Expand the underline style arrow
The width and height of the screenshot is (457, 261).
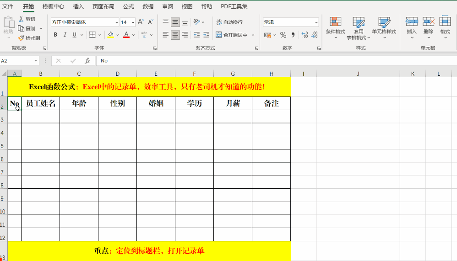82,35
